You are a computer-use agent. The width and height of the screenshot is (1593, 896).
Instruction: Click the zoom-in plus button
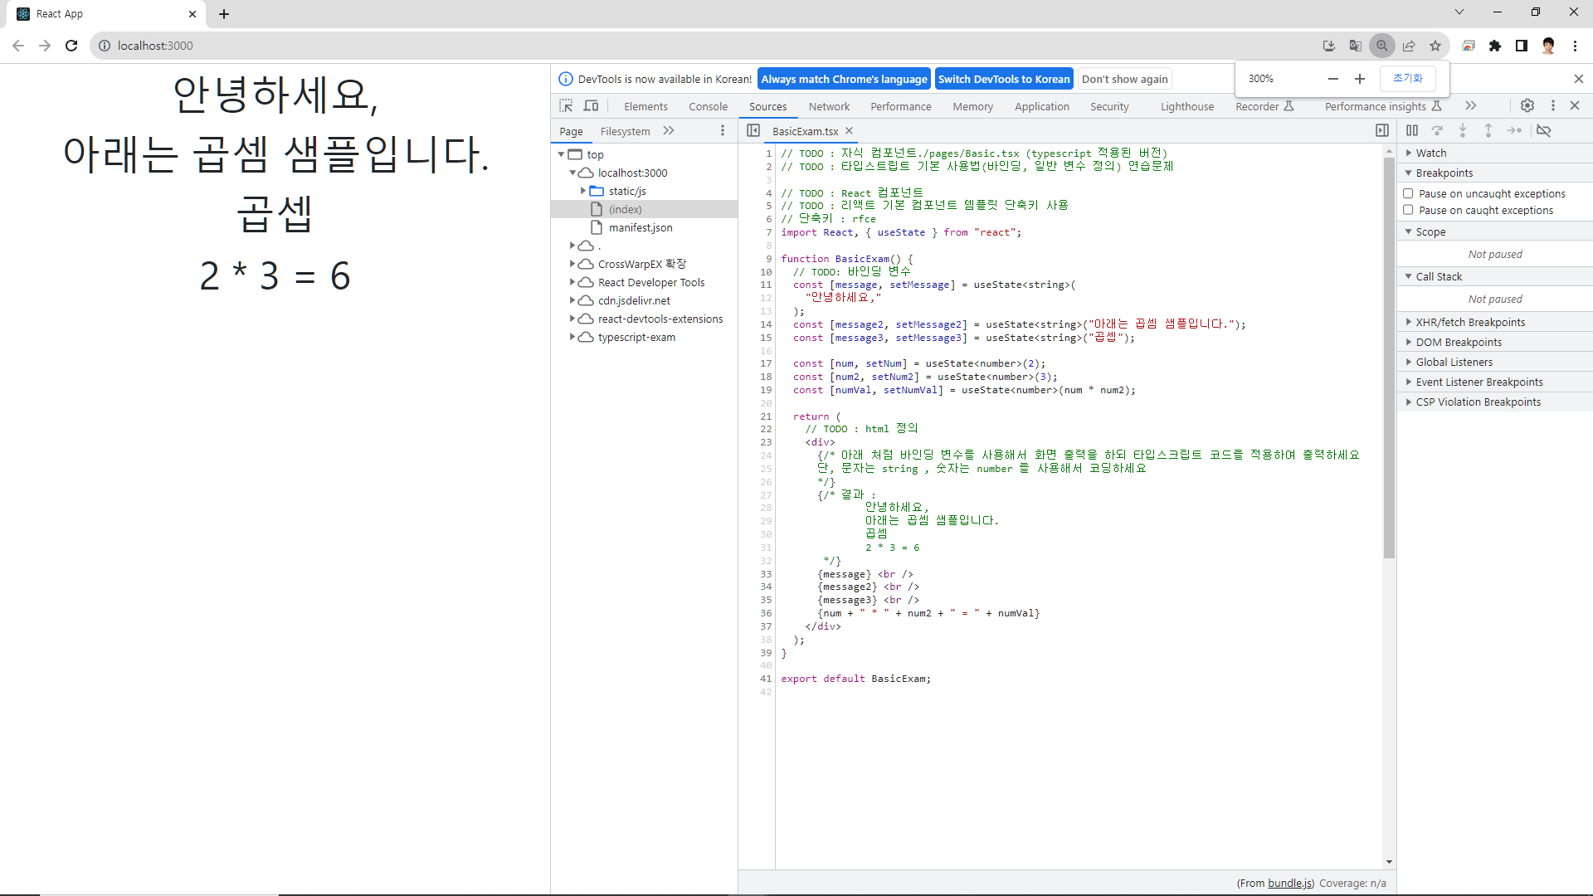coord(1360,79)
